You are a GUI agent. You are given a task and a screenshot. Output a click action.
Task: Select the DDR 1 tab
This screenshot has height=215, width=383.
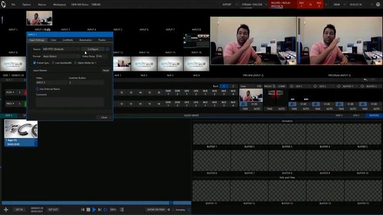click(x=9, y=115)
